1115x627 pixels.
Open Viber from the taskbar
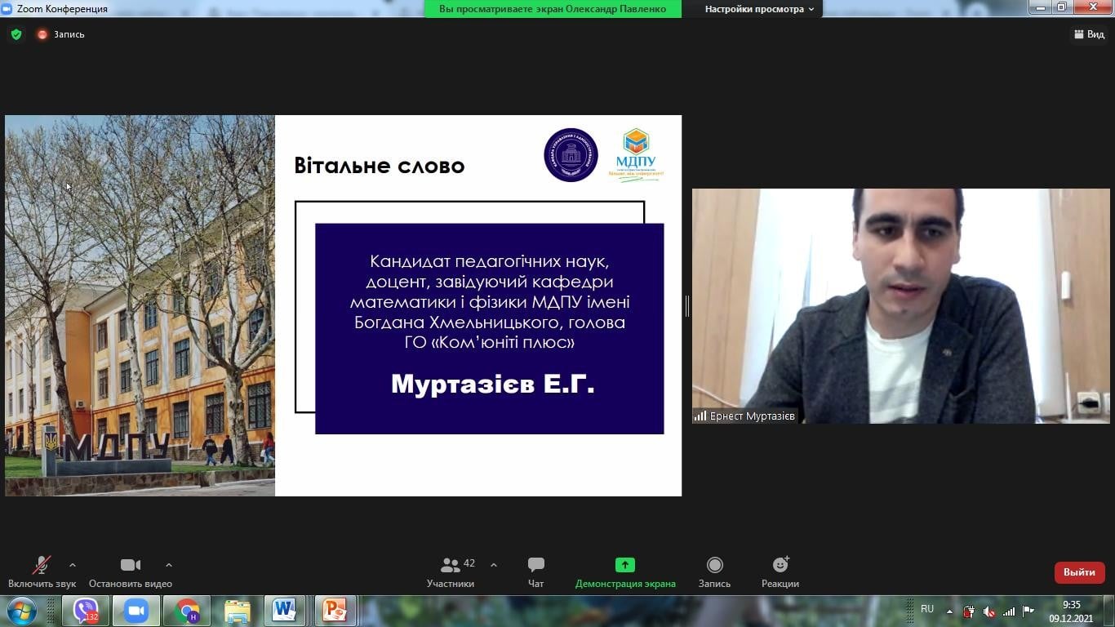[x=86, y=611]
